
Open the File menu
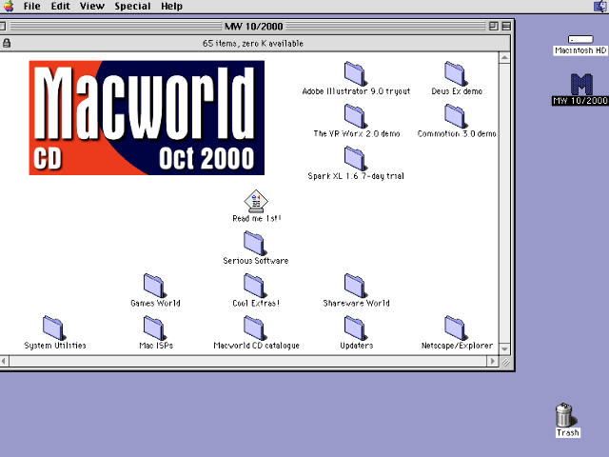[31, 7]
